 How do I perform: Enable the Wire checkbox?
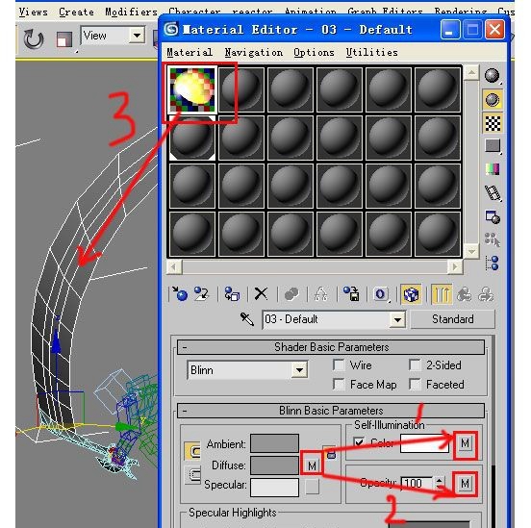click(x=339, y=365)
